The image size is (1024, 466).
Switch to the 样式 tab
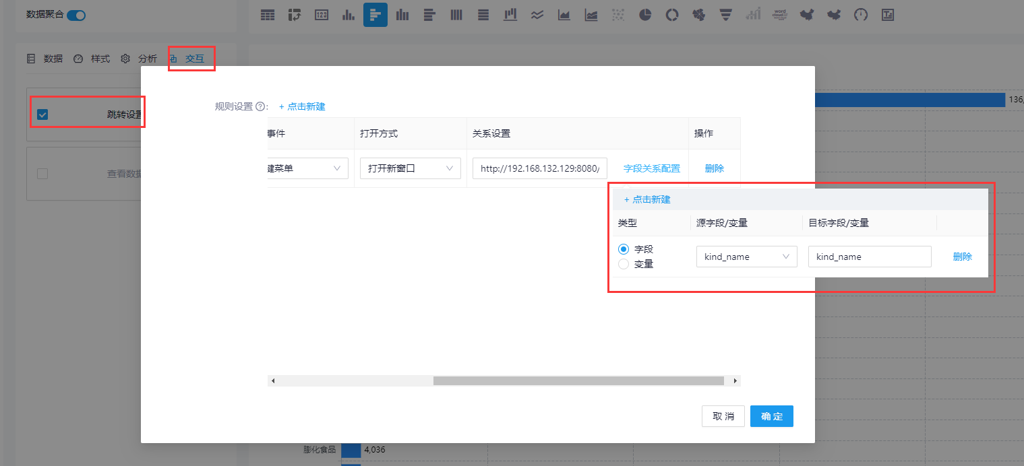pyautogui.click(x=101, y=59)
